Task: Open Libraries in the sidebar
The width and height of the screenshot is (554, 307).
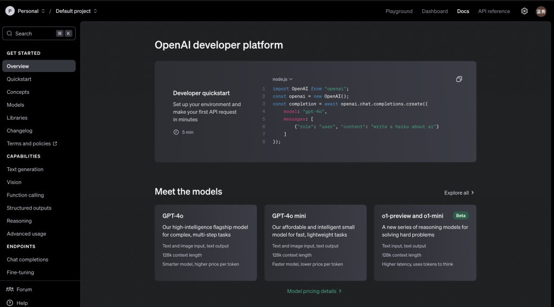Action: [17, 118]
